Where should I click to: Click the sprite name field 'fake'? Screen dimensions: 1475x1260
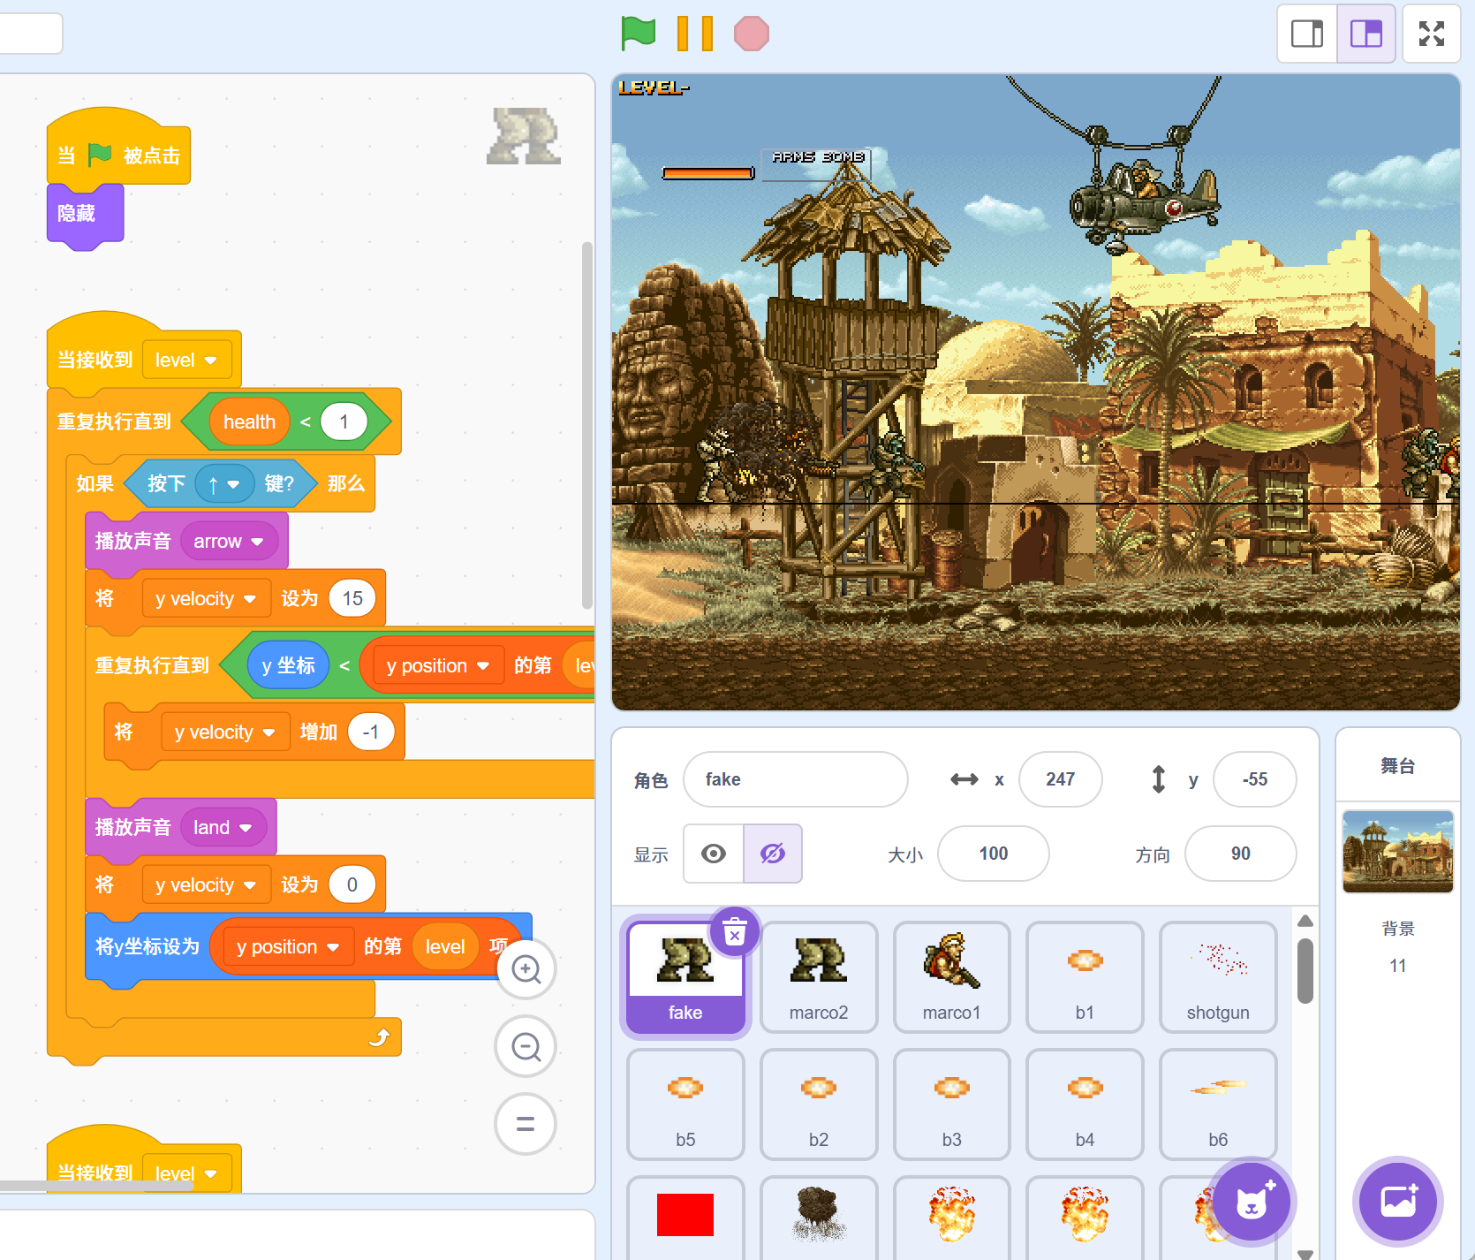coord(795,779)
